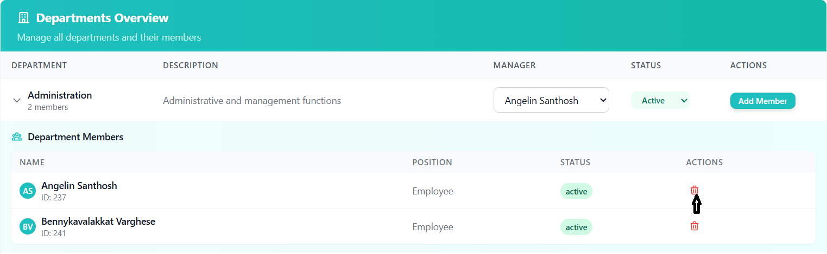Collapse the Administration department row
The height and width of the screenshot is (254, 827).
click(17, 100)
